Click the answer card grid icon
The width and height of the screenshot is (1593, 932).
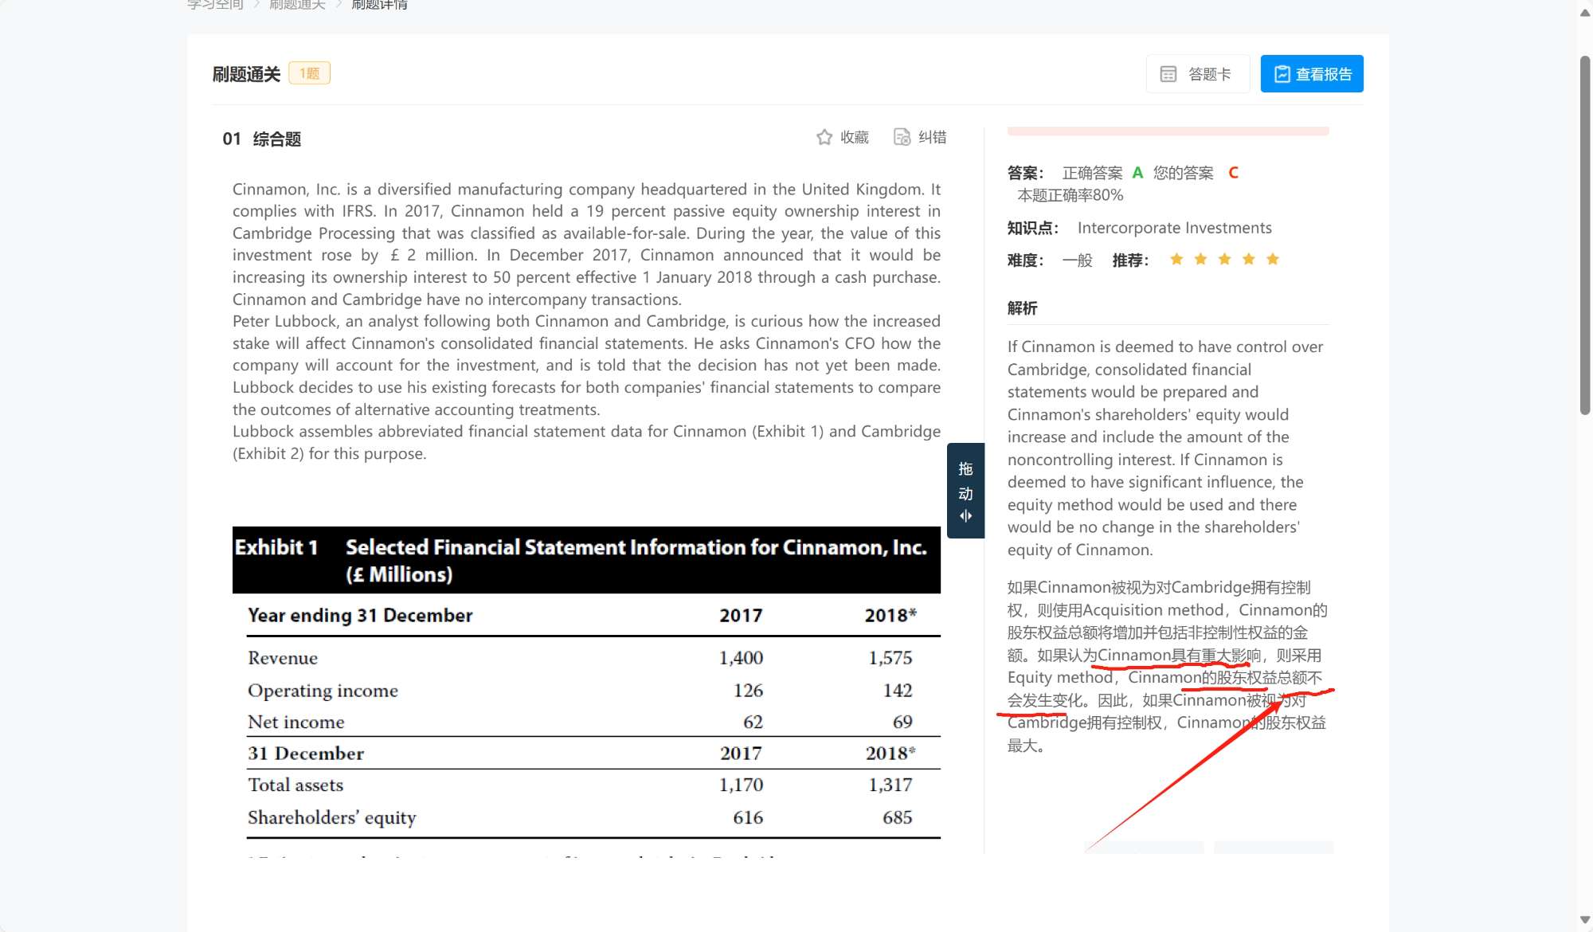[x=1168, y=74]
